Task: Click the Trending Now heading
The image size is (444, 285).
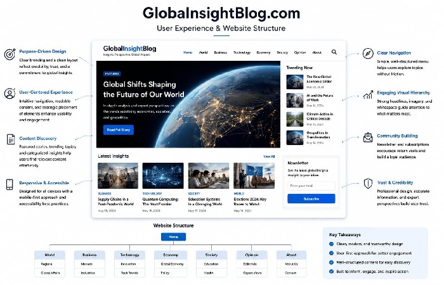Action: 299,68
